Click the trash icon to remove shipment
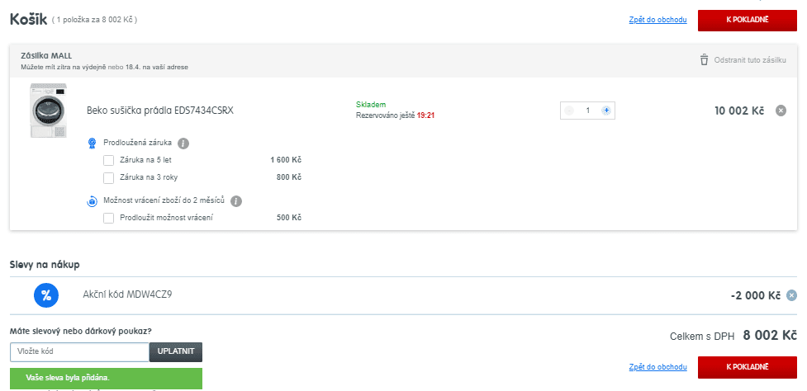Image resolution: width=807 pixels, height=391 pixels. pyautogui.click(x=704, y=59)
